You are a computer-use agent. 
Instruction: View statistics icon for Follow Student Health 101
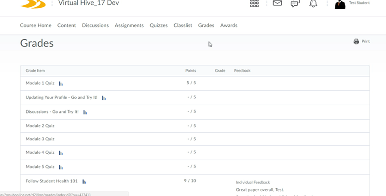pos(84,182)
